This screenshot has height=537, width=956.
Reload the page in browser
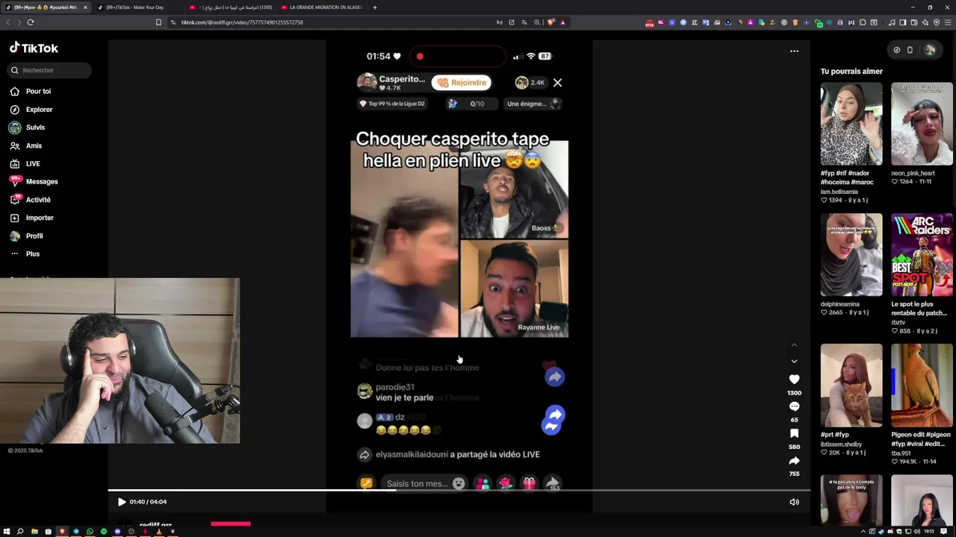[x=31, y=22]
